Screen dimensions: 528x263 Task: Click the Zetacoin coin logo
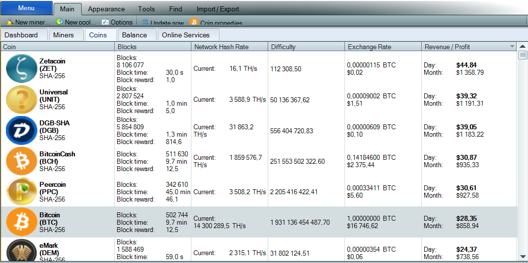[x=21, y=69]
